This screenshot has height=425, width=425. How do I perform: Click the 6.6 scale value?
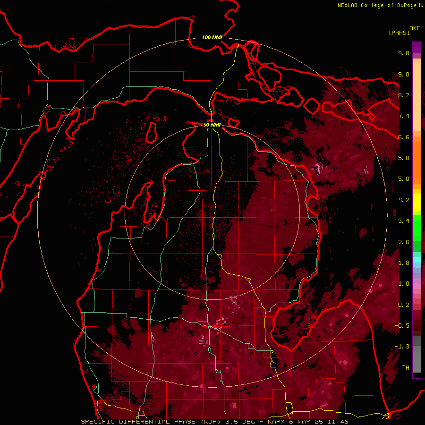coord(404,137)
